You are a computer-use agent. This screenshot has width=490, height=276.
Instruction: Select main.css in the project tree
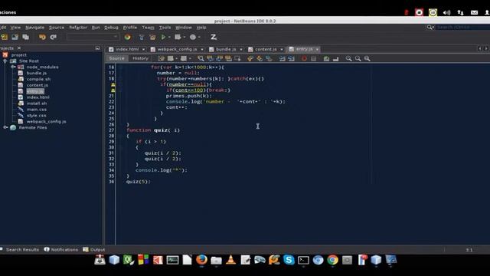point(36,109)
